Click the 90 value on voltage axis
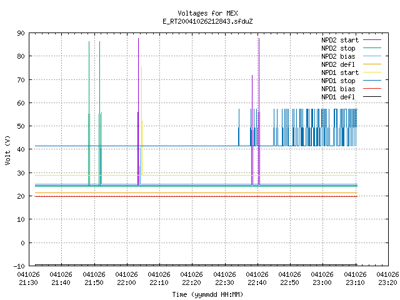Image resolution: width=400 pixels, height=300 pixels. (x=21, y=33)
